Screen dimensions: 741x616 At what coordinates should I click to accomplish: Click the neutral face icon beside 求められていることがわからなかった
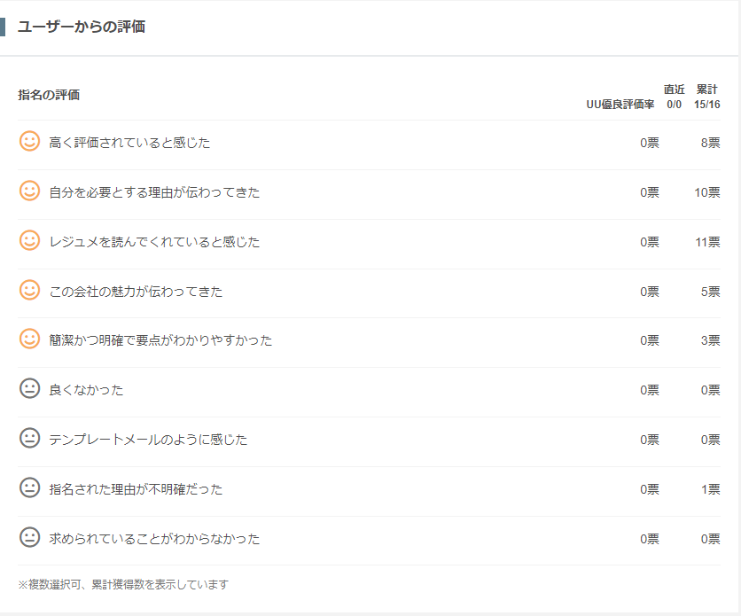pos(29,537)
